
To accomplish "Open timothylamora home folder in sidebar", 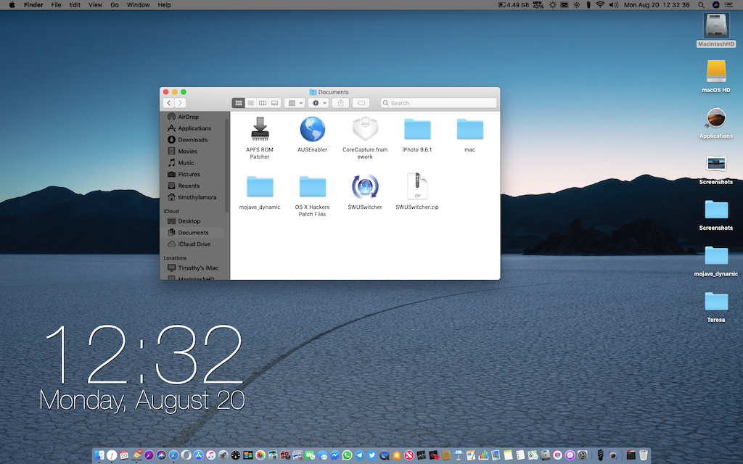I will 193,197.
